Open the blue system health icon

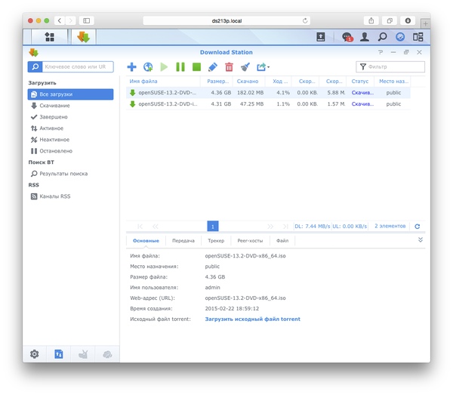pyautogui.click(x=400, y=37)
